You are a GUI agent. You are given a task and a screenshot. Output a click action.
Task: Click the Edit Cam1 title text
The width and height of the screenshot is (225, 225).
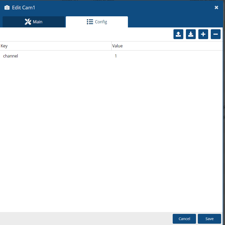[x=24, y=8]
